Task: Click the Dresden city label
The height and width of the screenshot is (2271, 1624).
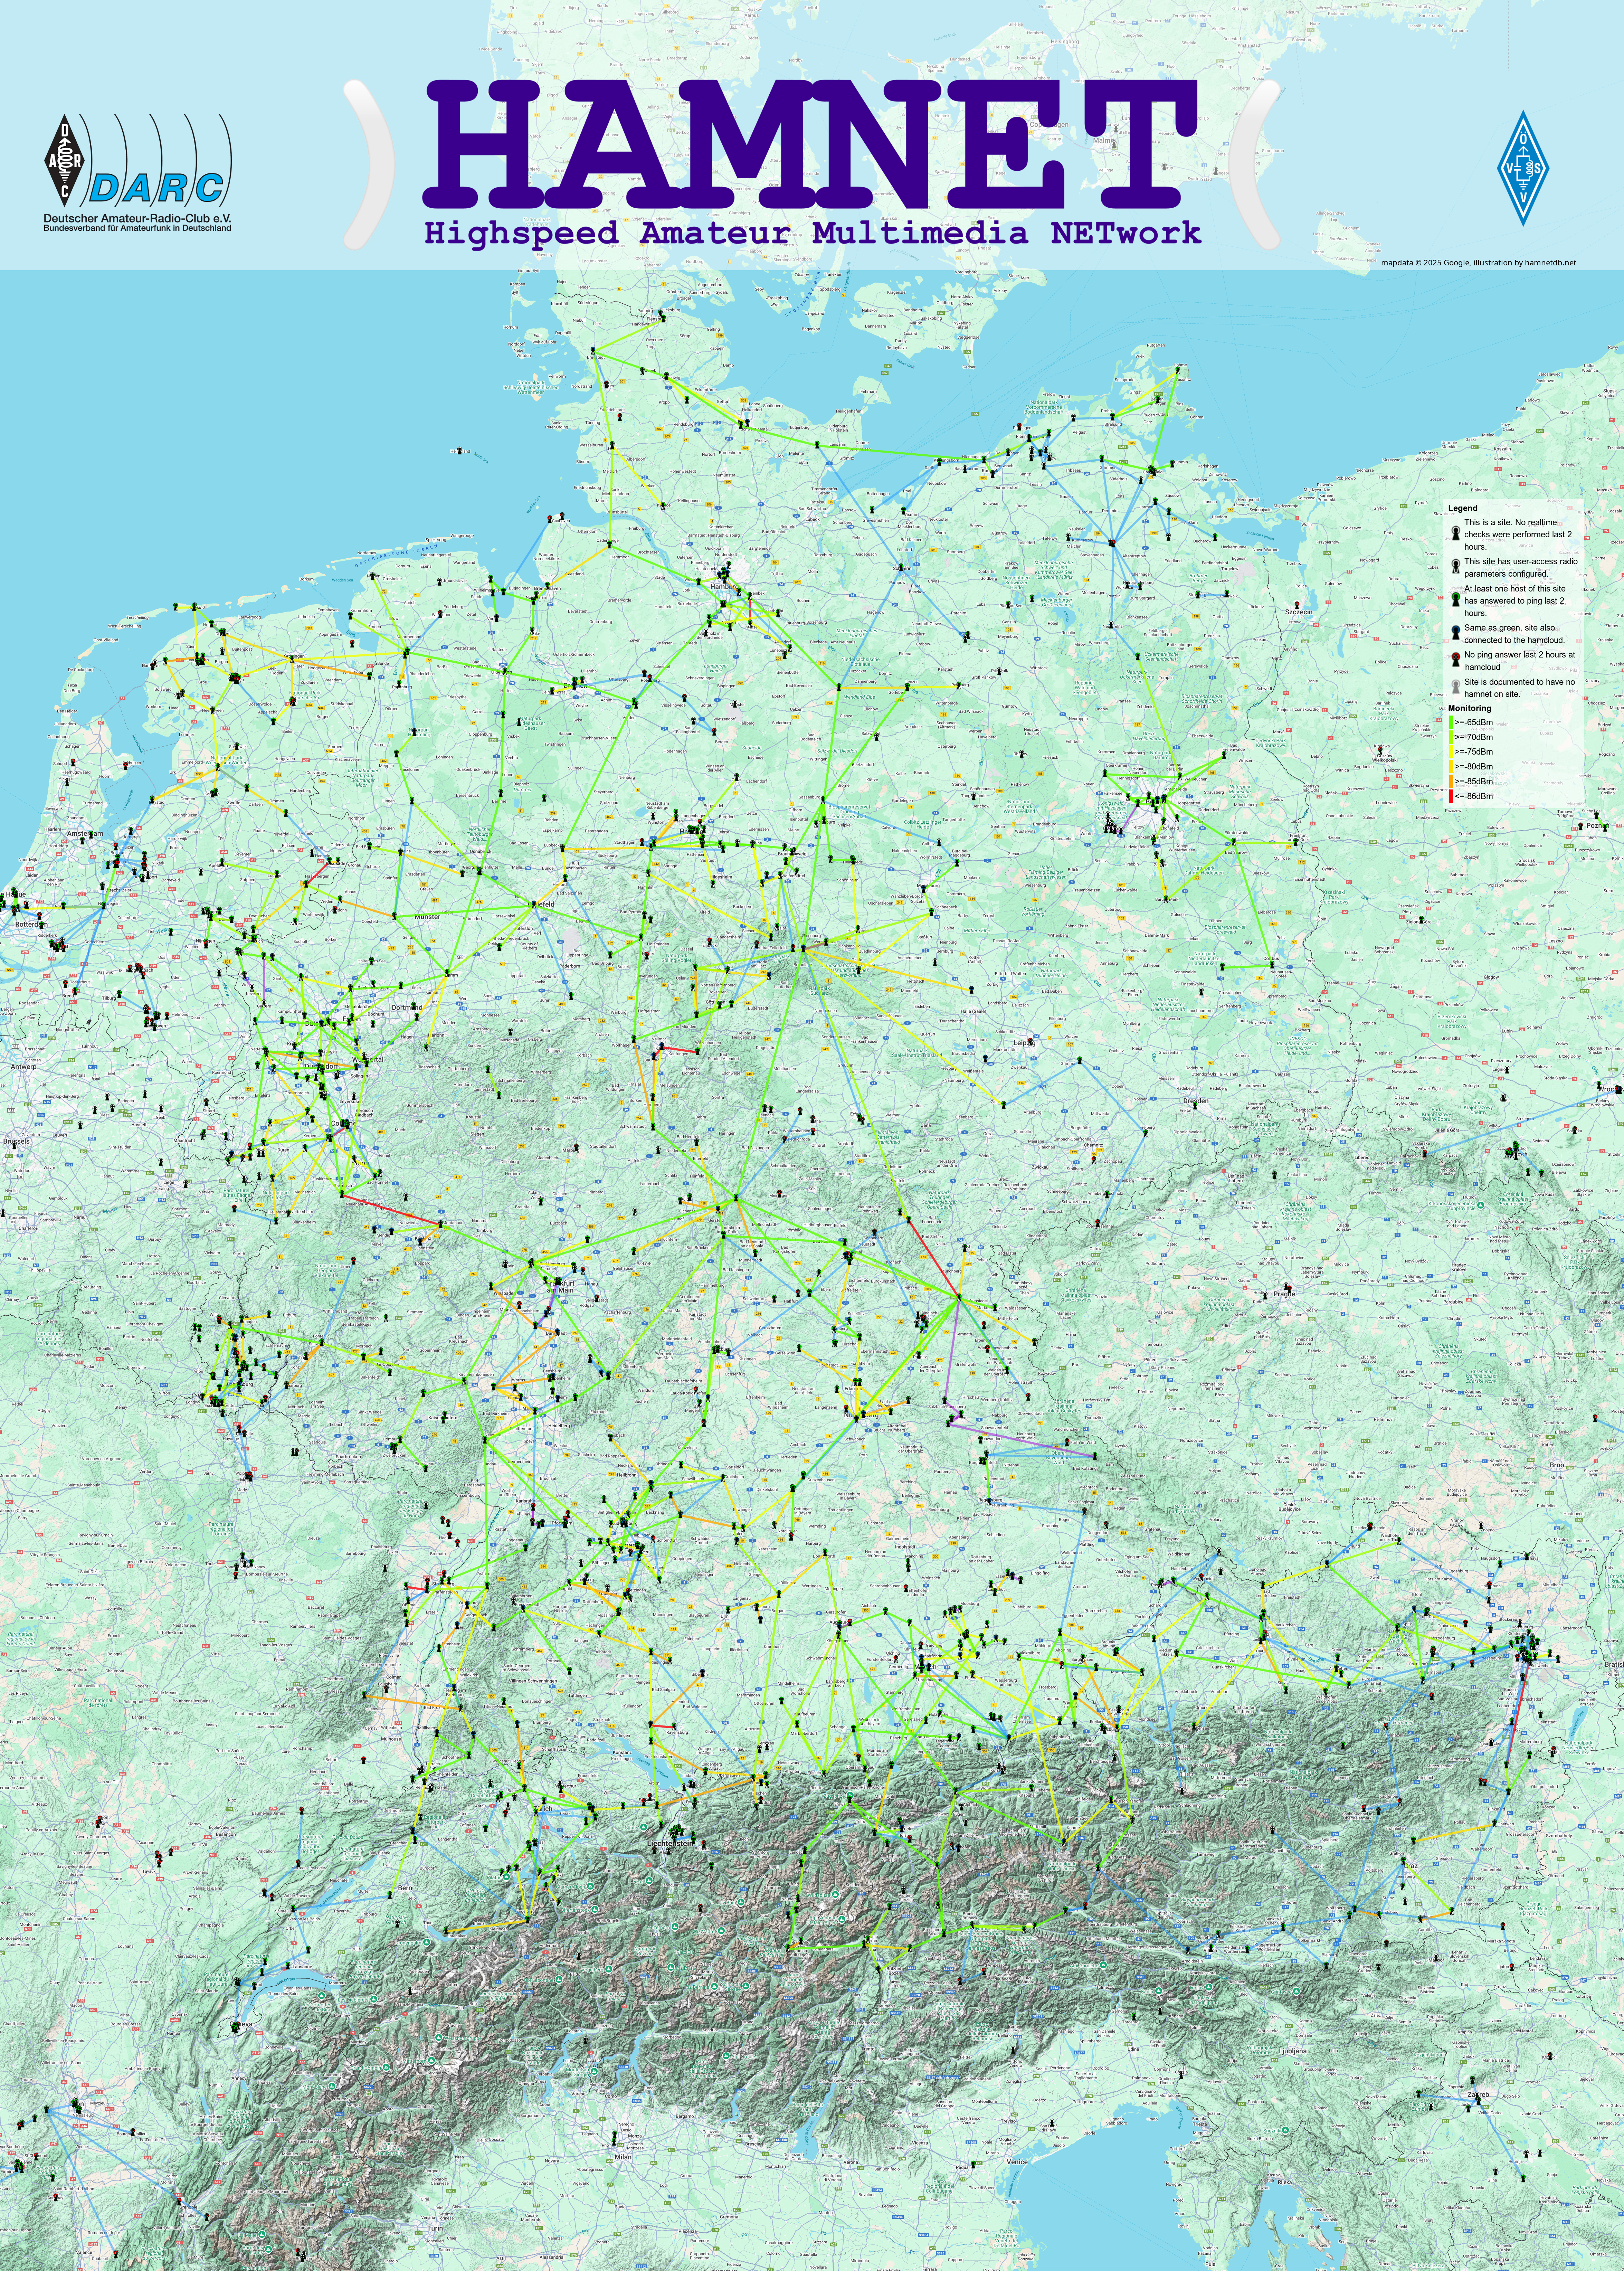Action: (x=1196, y=1101)
